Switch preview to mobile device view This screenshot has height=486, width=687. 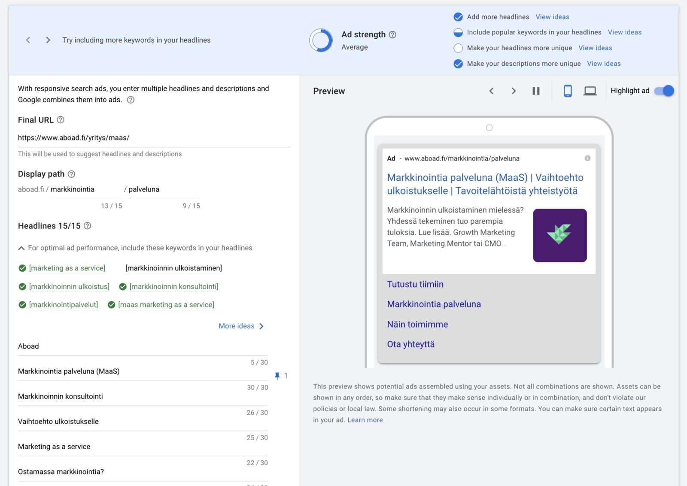click(x=567, y=91)
